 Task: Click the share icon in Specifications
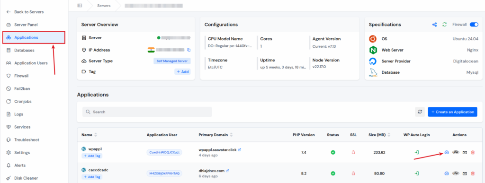point(435,25)
